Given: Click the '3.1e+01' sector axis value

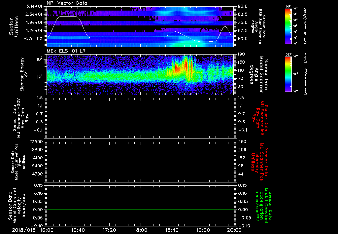Looking at the screenshot, I should pyautogui.click(x=34, y=6).
